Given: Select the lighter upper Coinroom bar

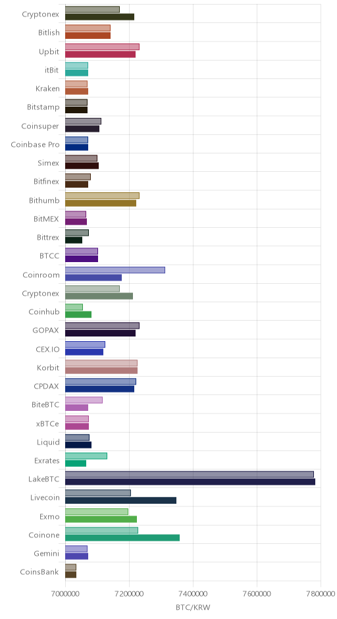Looking at the screenshot, I should (115, 270).
